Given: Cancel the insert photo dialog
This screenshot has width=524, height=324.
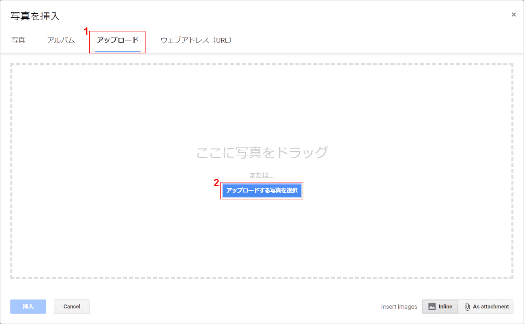Looking at the screenshot, I should pos(72,307).
